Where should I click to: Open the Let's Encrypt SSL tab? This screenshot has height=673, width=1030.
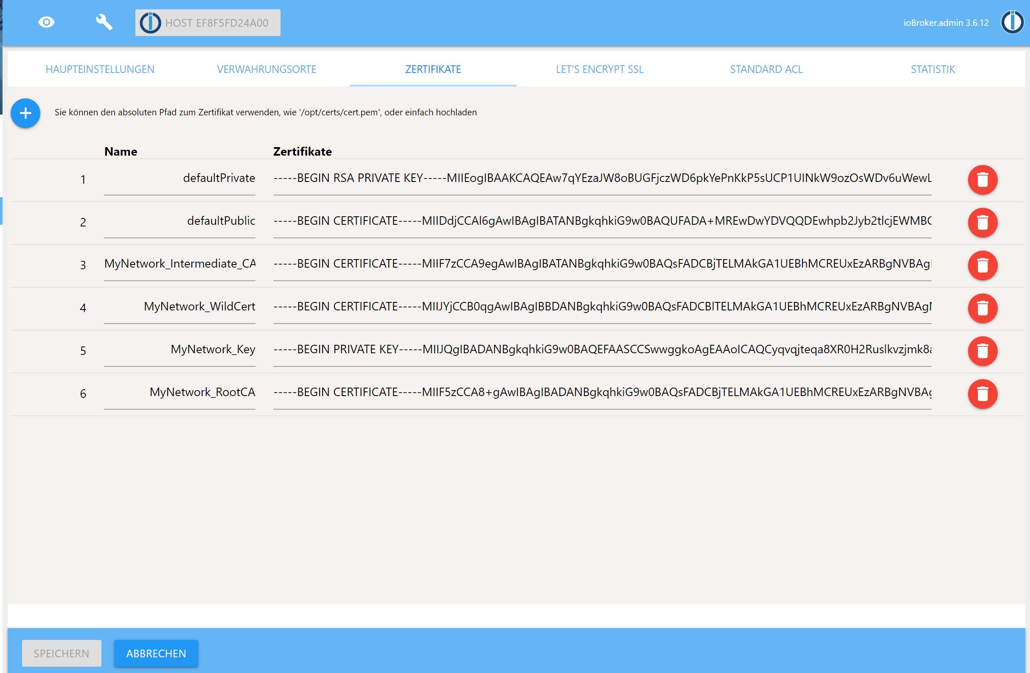[599, 69]
